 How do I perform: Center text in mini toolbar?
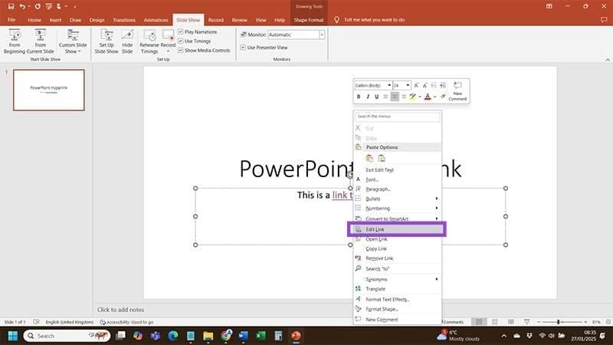coord(395,97)
